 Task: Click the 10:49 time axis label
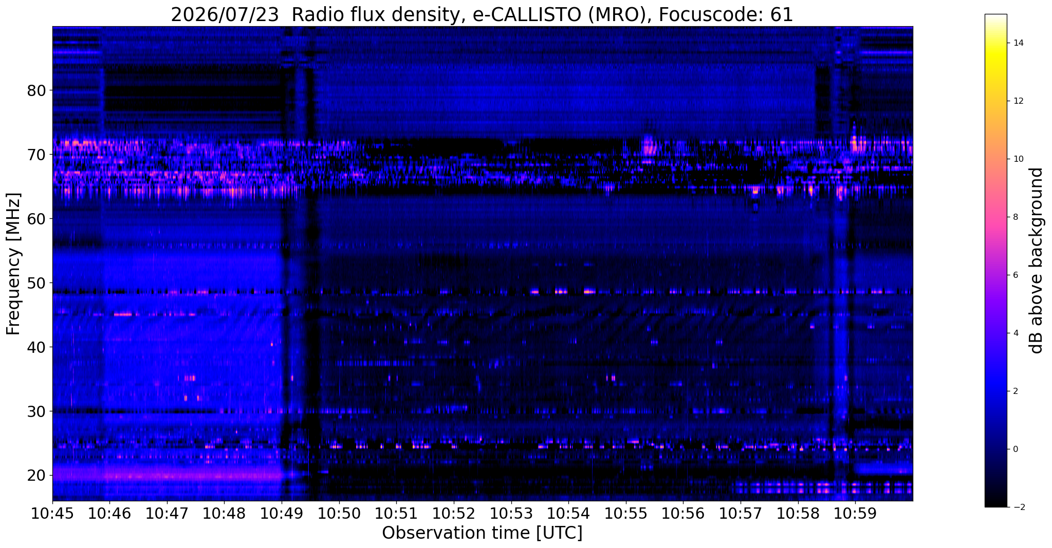282,514
